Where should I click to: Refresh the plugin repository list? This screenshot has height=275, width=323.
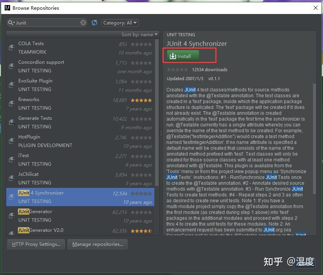94,22
